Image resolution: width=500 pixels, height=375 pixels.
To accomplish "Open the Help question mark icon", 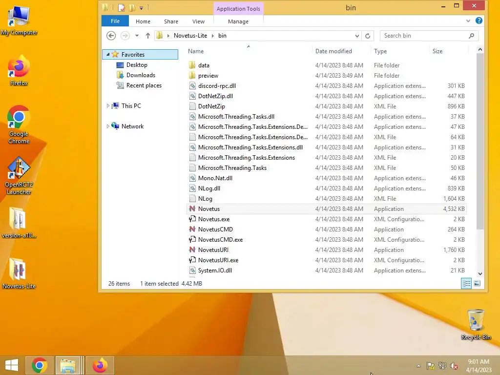I will click(479, 21).
